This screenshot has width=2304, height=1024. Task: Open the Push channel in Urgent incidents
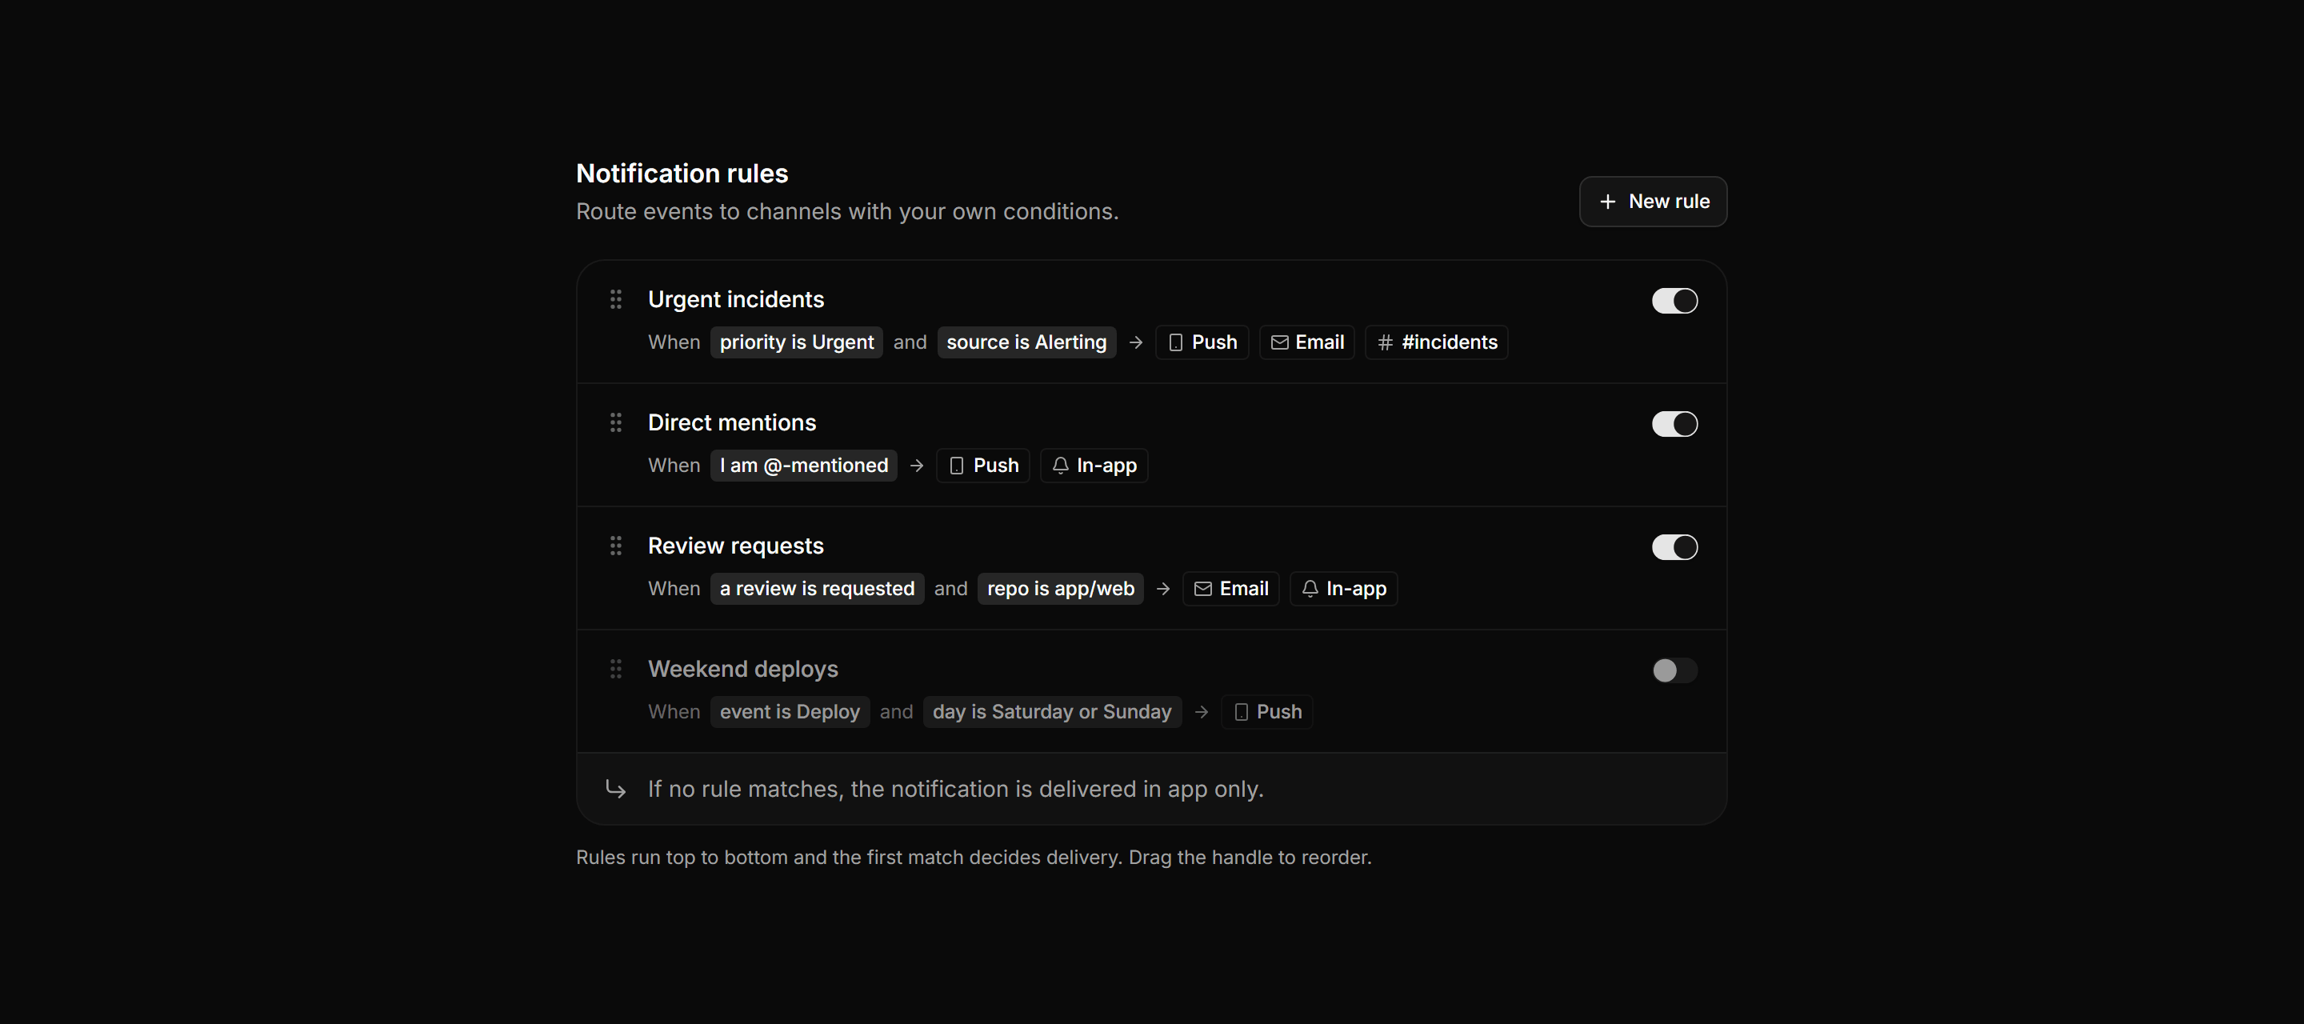click(x=1201, y=342)
